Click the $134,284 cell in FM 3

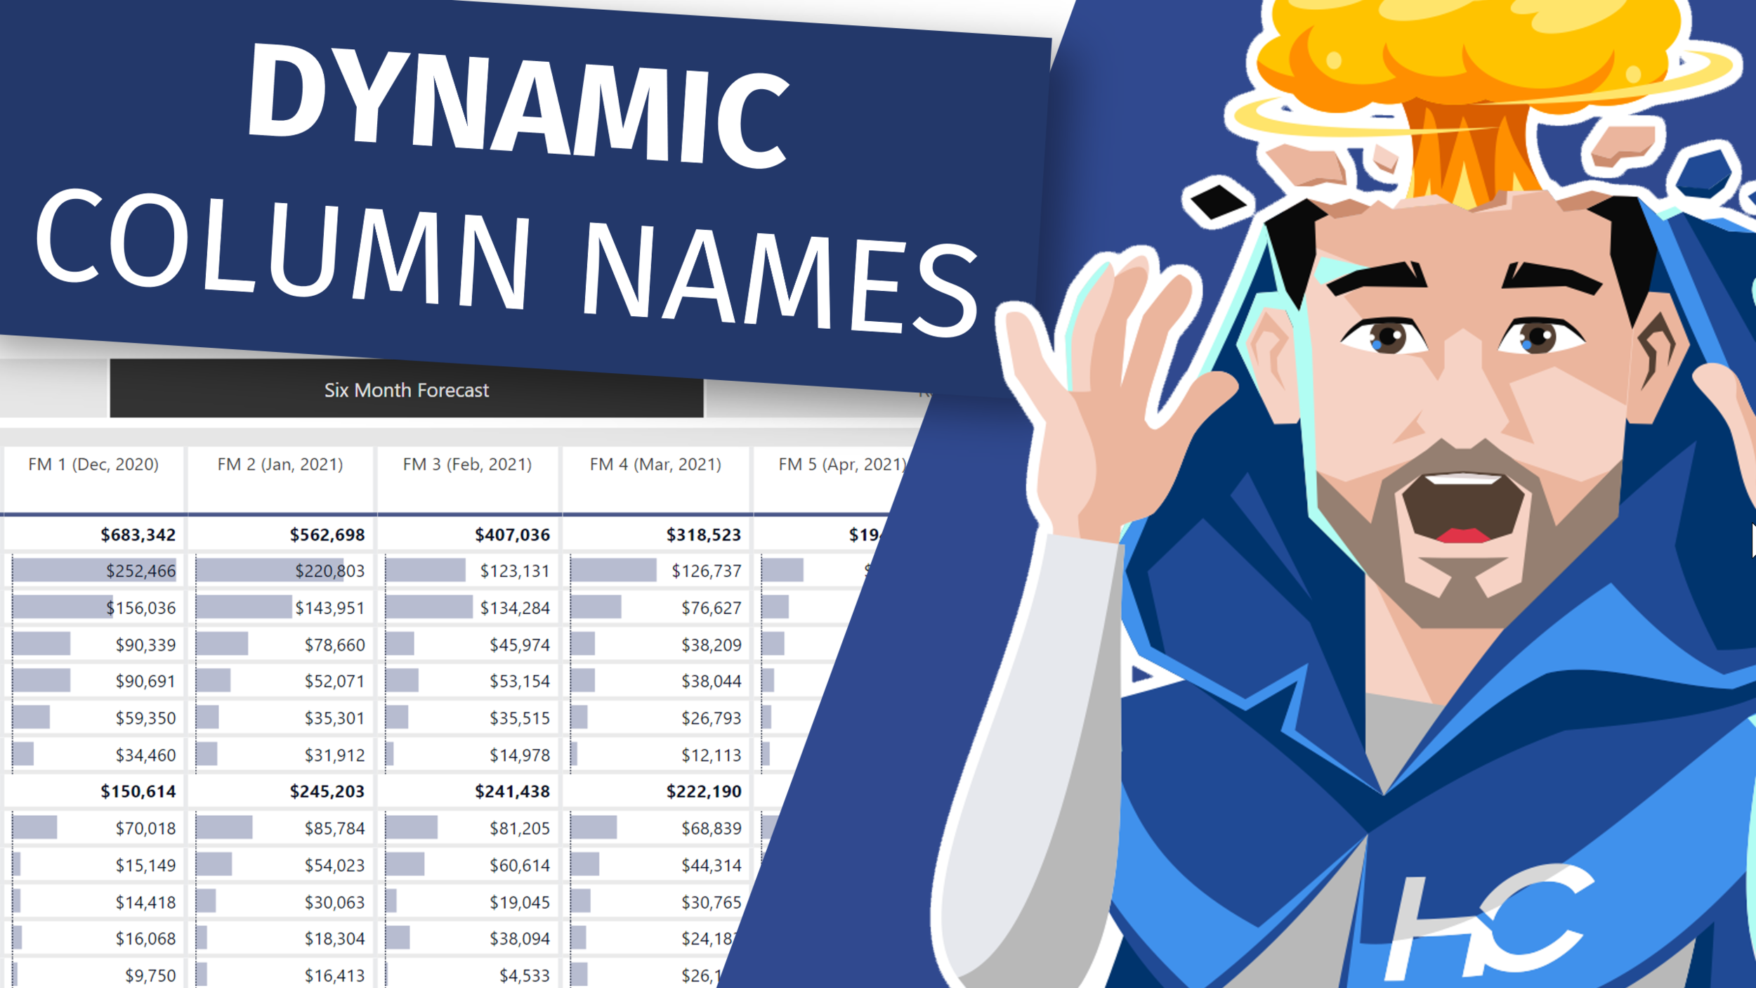(514, 608)
